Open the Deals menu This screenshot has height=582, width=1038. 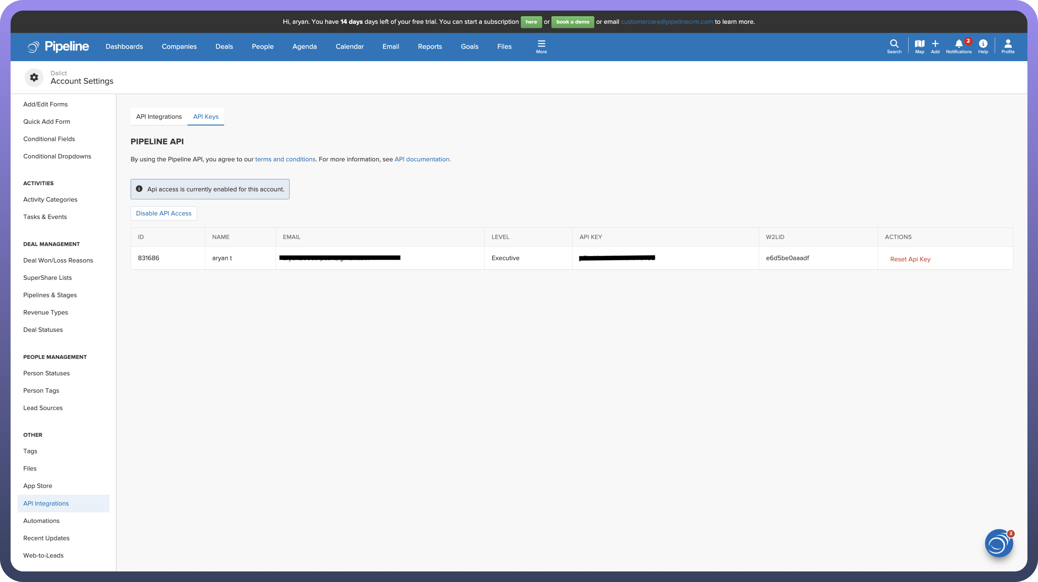pyautogui.click(x=224, y=47)
